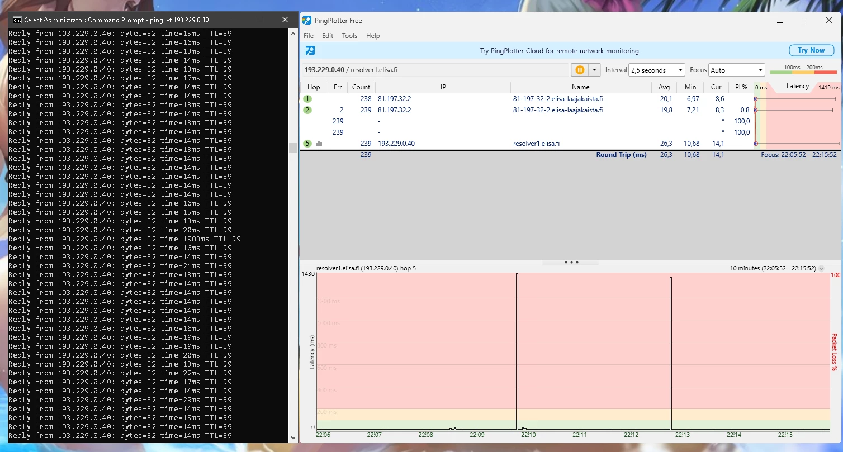Expand the 10 minutes time range chevron
Screen dimensions: 843x452
[821, 268]
